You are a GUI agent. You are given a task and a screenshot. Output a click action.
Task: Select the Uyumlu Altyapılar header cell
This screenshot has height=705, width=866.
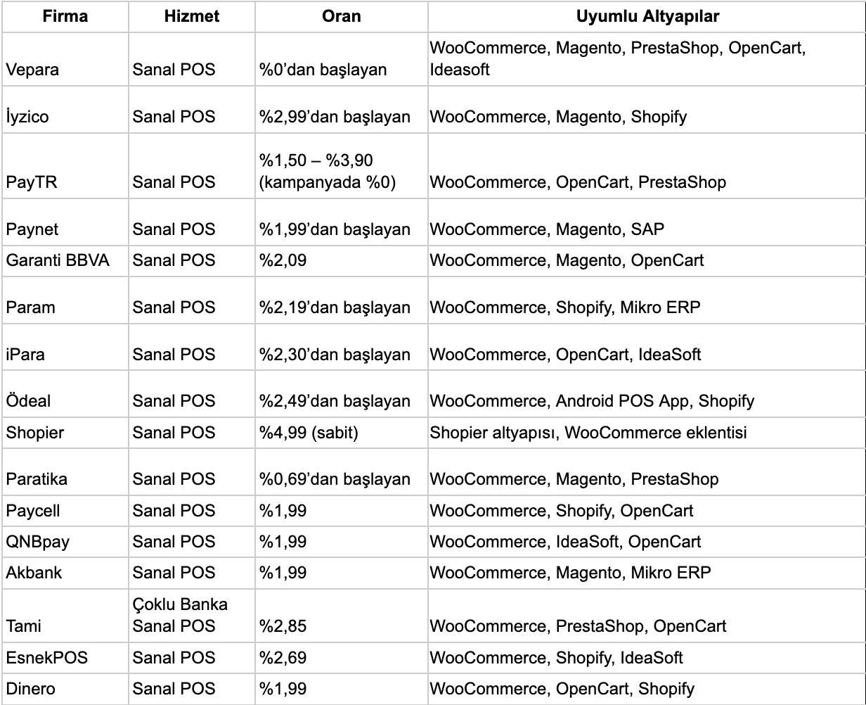pyautogui.click(x=647, y=16)
